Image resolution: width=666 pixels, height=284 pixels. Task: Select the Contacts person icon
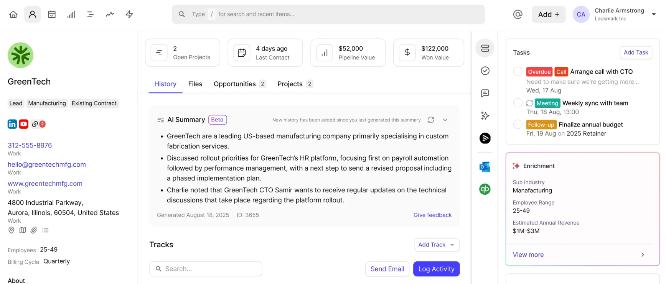coord(33,14)
